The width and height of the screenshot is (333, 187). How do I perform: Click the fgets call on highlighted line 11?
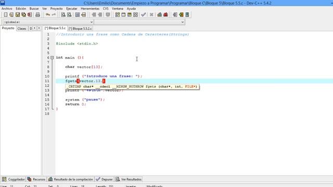coord(85,81)
